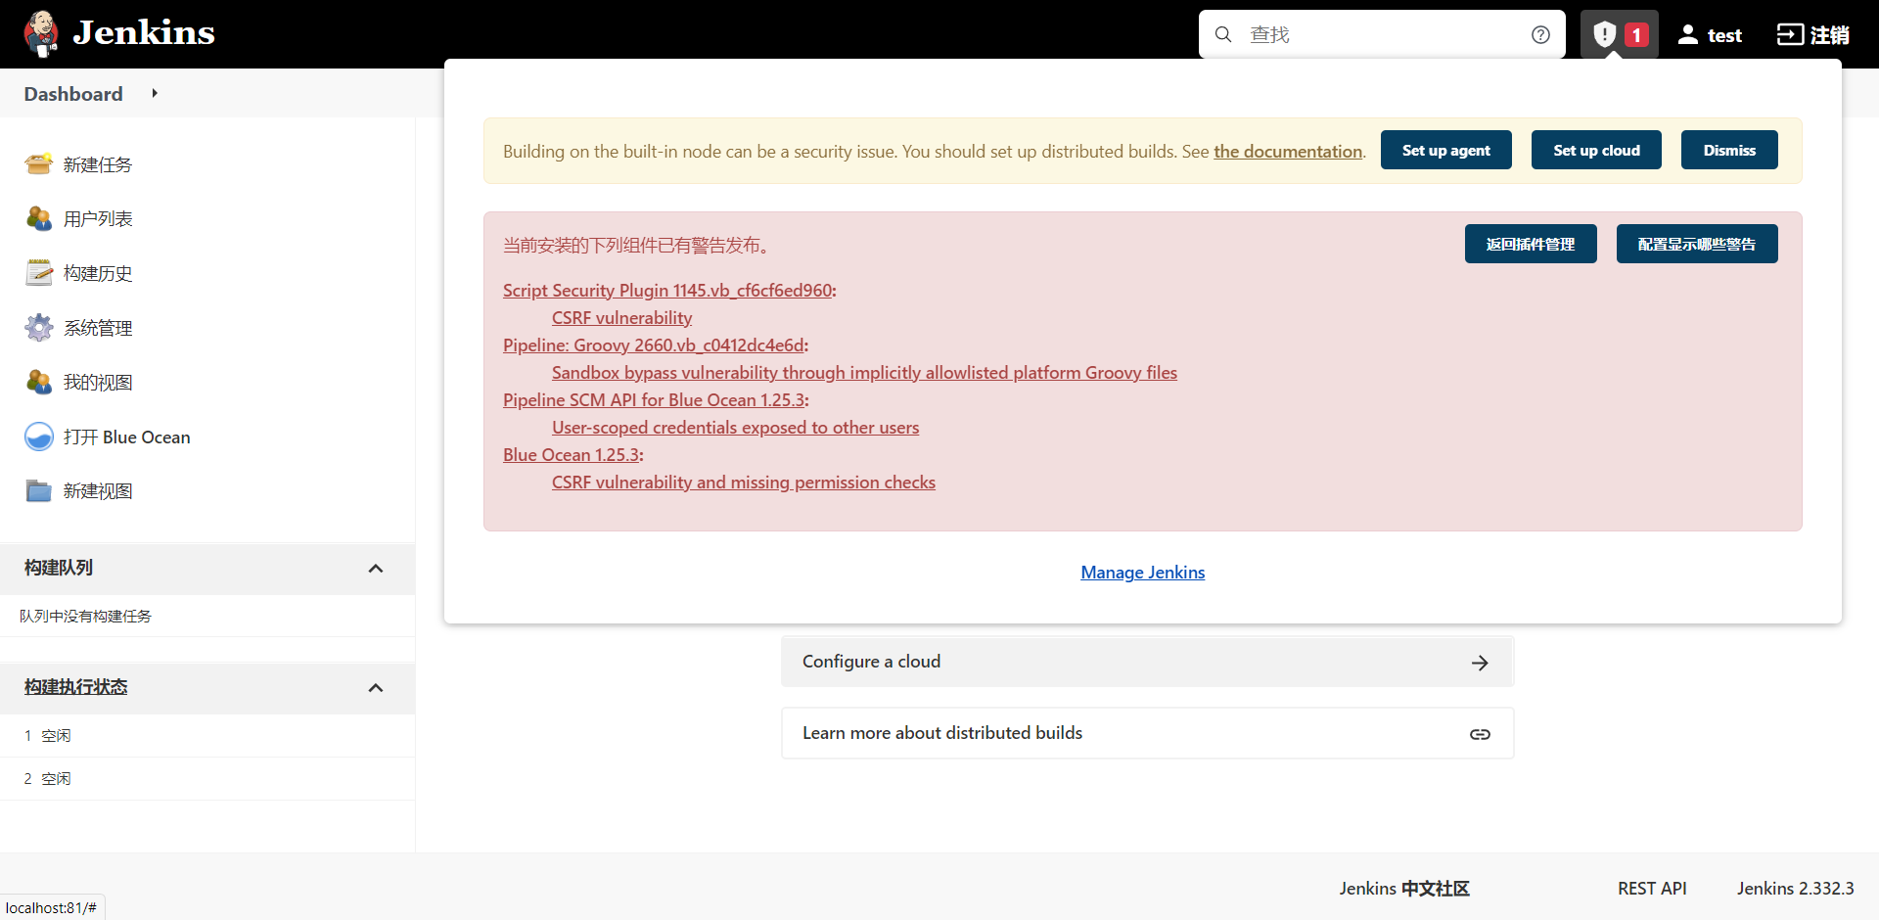Toggle the security warnings shield icon
Image resolution: width=1879 pixels, height=920 pixels.
coord(1604,34)
